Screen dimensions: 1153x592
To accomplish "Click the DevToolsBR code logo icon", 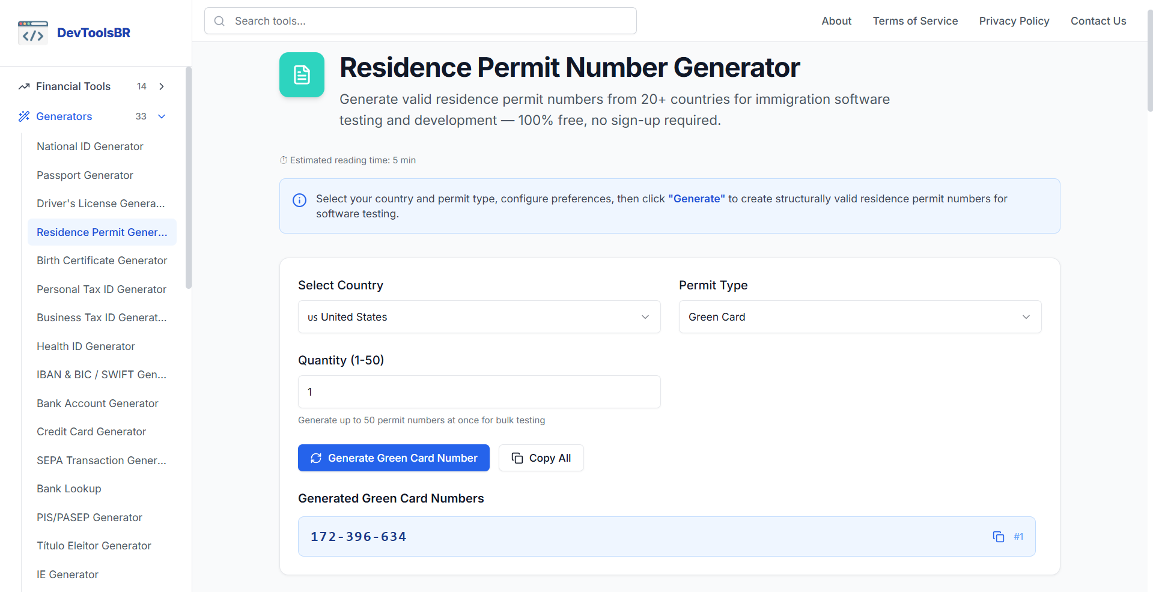I will coord(32,33).
